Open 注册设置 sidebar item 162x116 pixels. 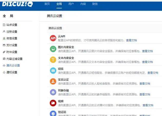(12, 32)
